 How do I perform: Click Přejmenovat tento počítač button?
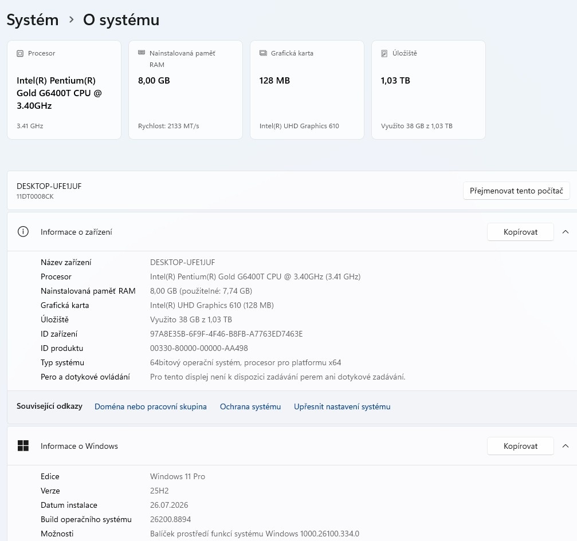point(516,191)
